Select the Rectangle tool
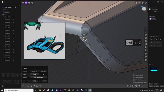This screenshot has height=92, width=164. click(x=146, y=44)
